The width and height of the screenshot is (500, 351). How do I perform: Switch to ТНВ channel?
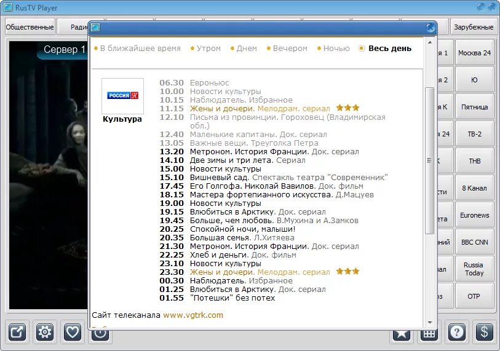pos(475,161)
